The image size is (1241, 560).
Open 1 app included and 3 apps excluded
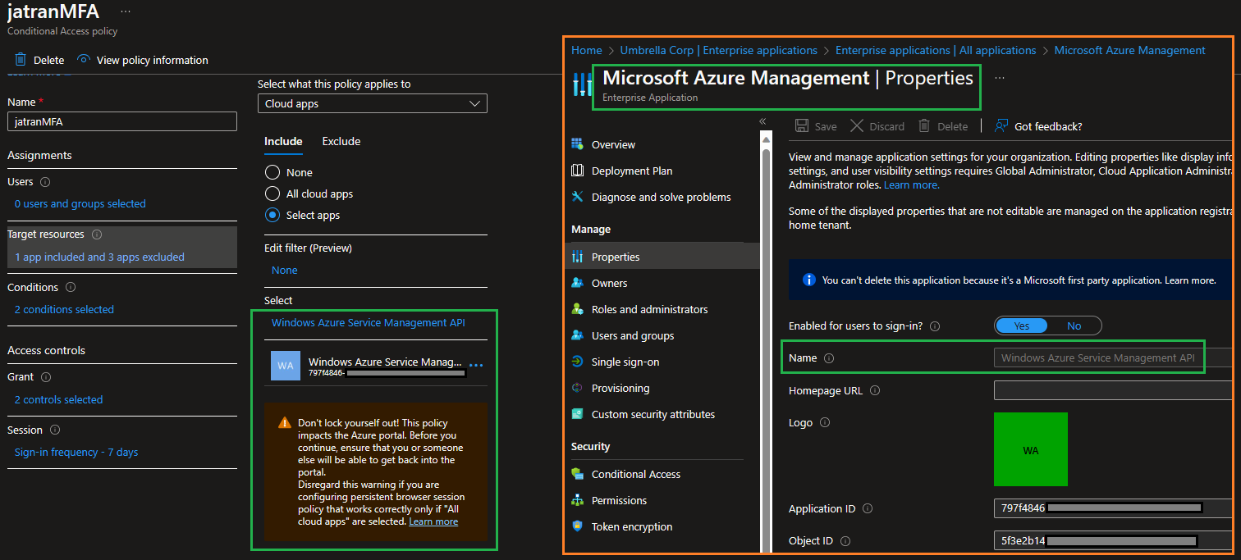[99, 257]
